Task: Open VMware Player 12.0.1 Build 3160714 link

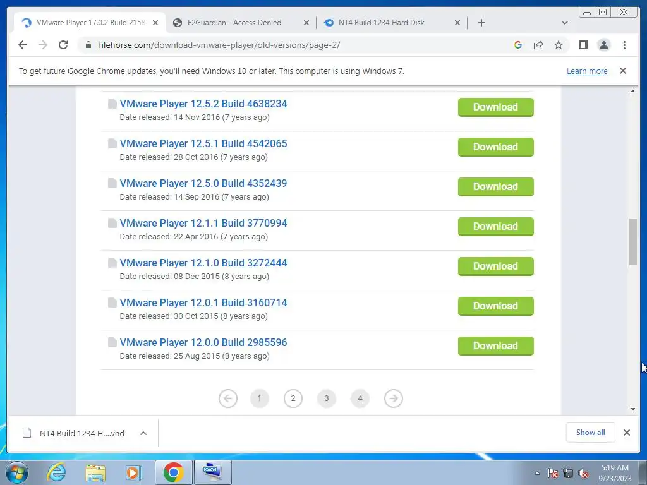Action: tap(203, 302)
